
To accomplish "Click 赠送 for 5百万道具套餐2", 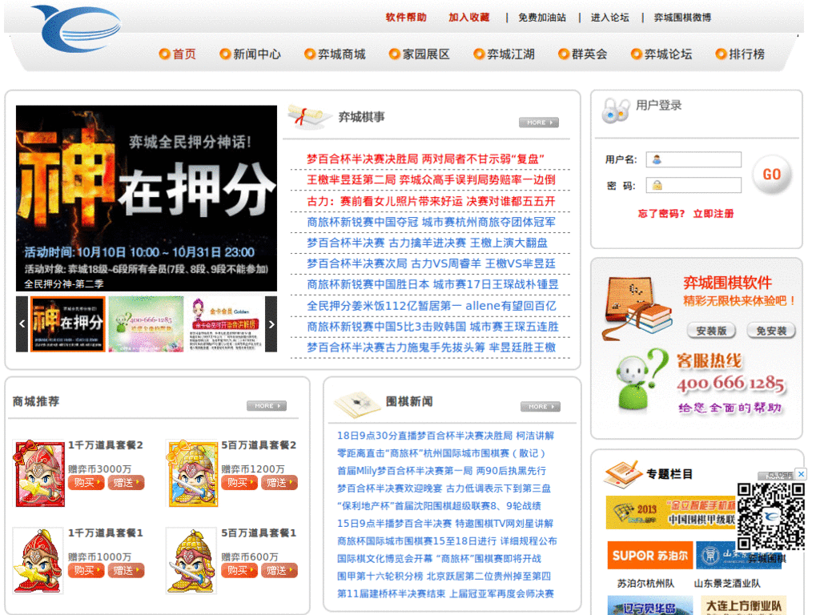I will [x=279, y=483].
